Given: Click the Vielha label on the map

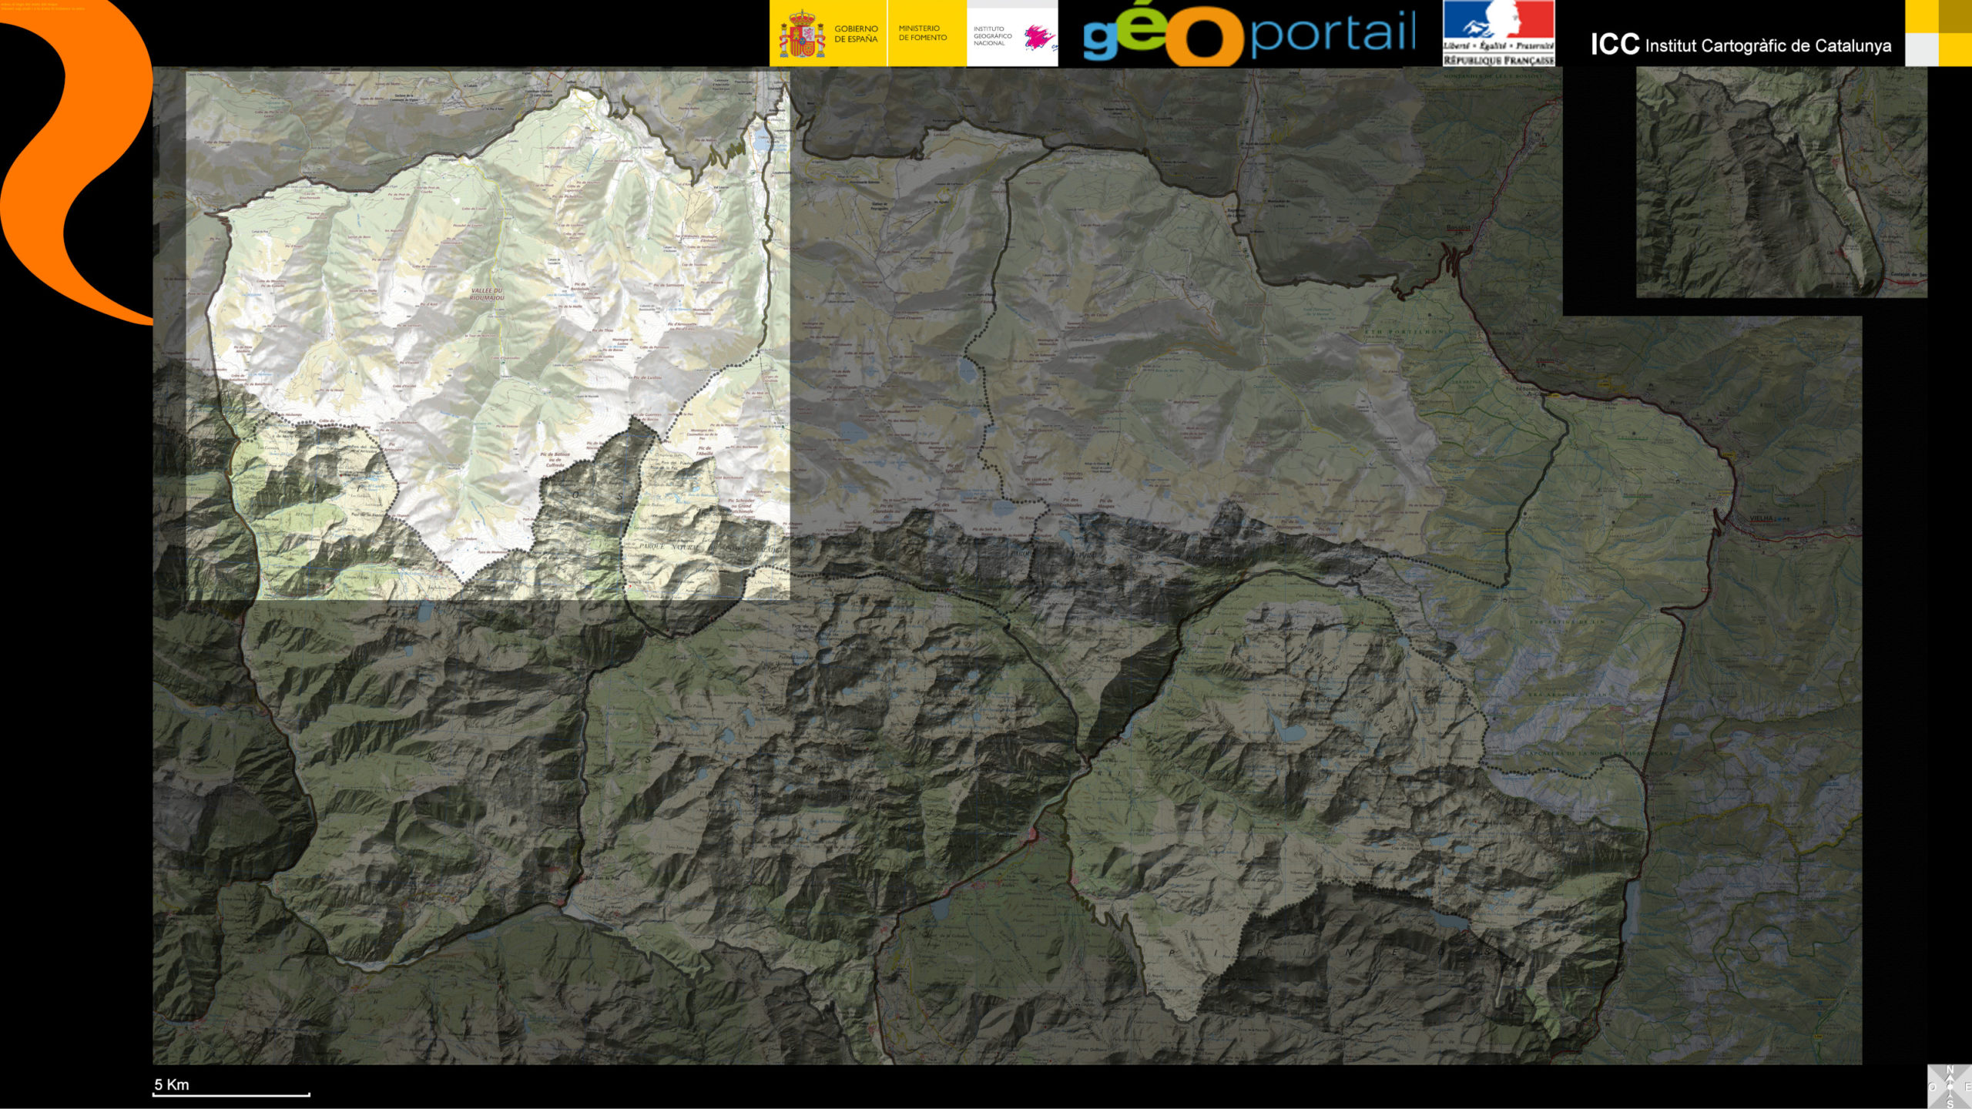Looking at the screenshot, I should (1762, 518).
